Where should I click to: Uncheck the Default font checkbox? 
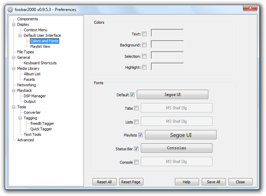coord(132,95)
